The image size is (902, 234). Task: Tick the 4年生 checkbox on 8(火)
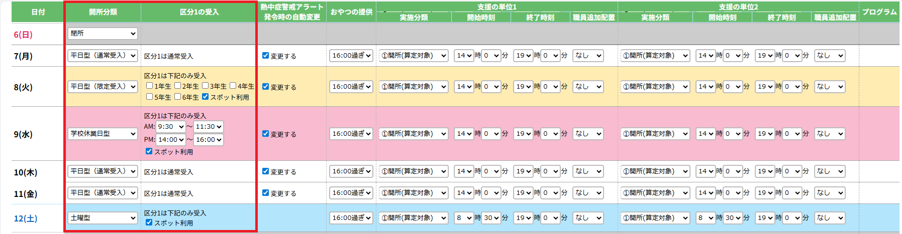[233, 86]
